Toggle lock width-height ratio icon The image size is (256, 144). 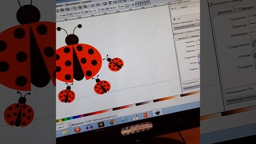coord(102,9)
